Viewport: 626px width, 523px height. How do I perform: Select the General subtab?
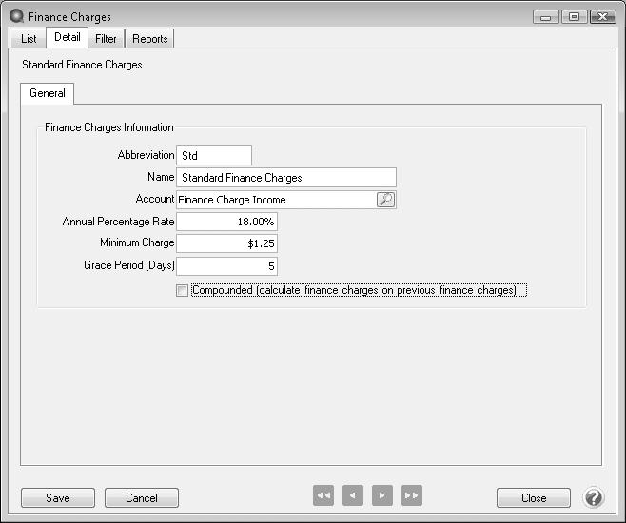(48, 93)
